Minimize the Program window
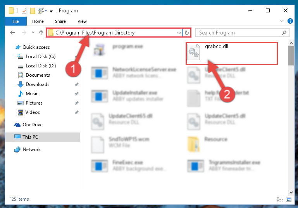Image resolution: width=298 pixels, height=208 pixels. 250,10
